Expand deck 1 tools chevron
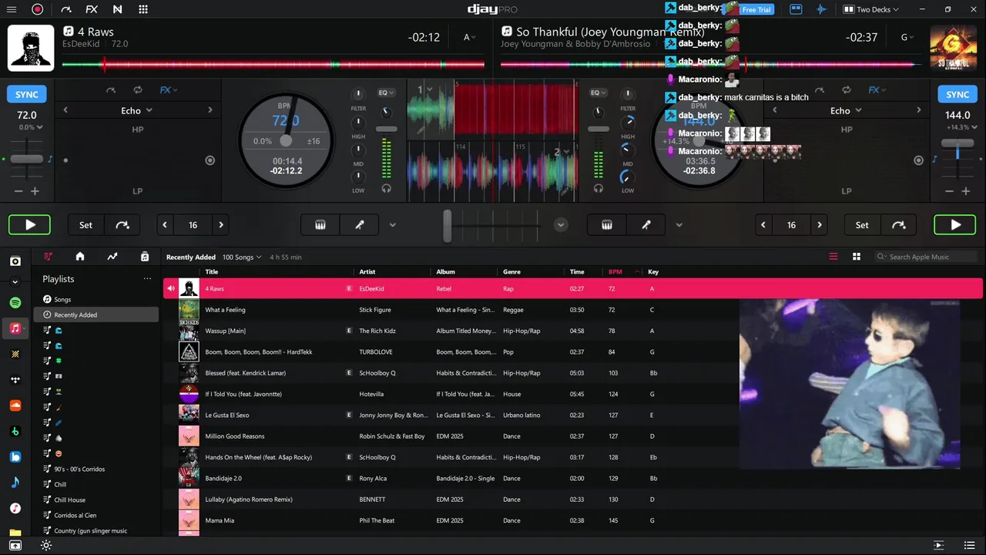The width and height of the screenshot is (986, 555). coord(393,225)
